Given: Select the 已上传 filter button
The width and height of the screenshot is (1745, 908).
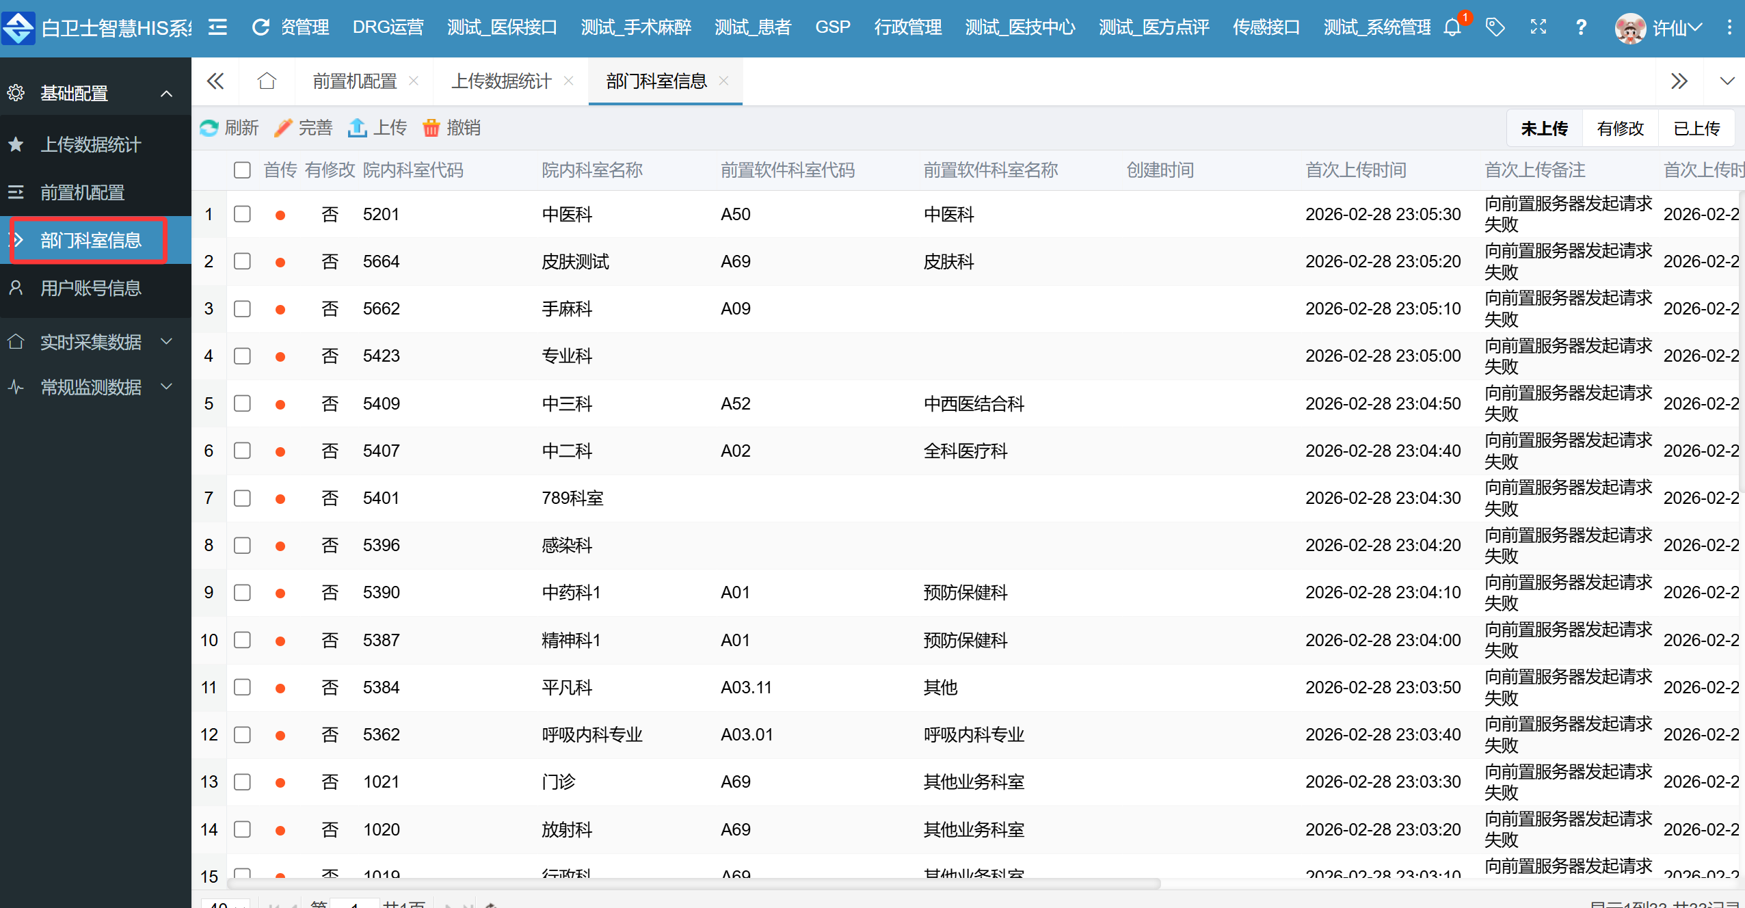Looking at the screenshot, I should pyautogui.click(x=1696, y=128).
